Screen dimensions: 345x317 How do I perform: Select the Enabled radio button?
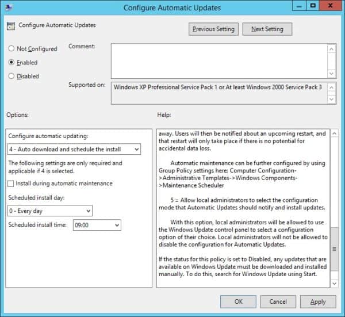click(x=11, y=62)
